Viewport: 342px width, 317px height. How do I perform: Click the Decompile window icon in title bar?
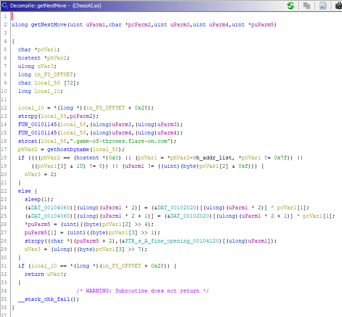tap(5, 6)
